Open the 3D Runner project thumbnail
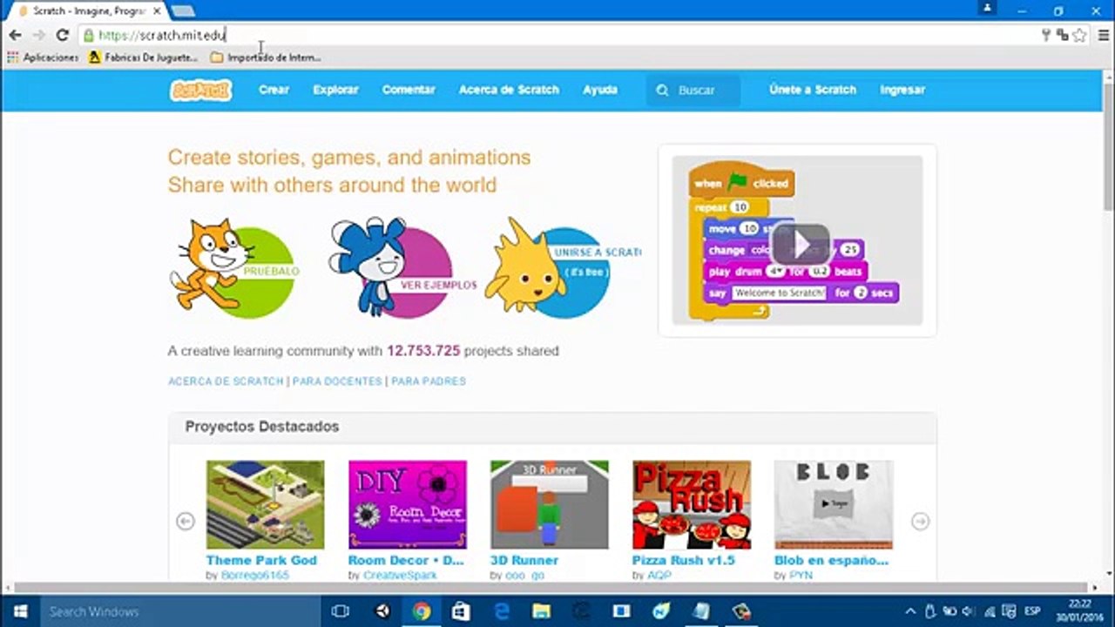This screenshot has width=1115, height=627. point(549,505)
